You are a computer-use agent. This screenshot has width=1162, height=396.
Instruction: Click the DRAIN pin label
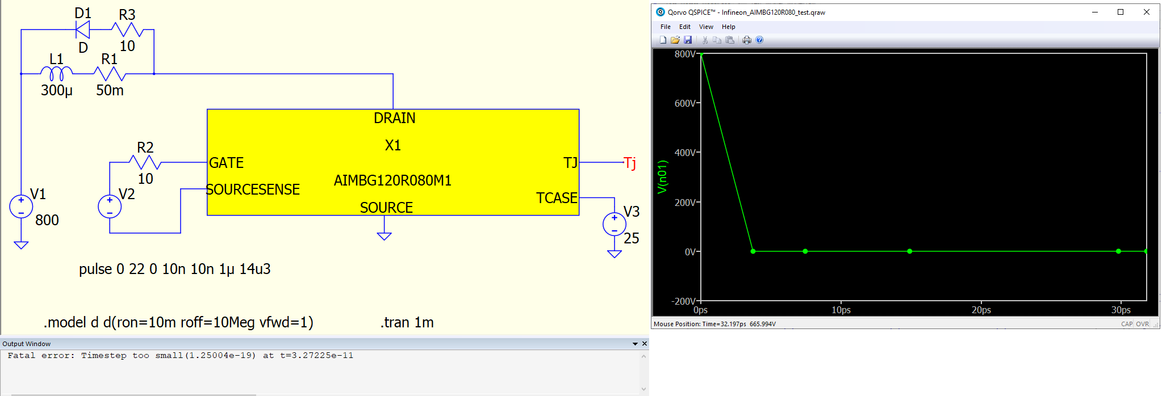tap(395, 118)
